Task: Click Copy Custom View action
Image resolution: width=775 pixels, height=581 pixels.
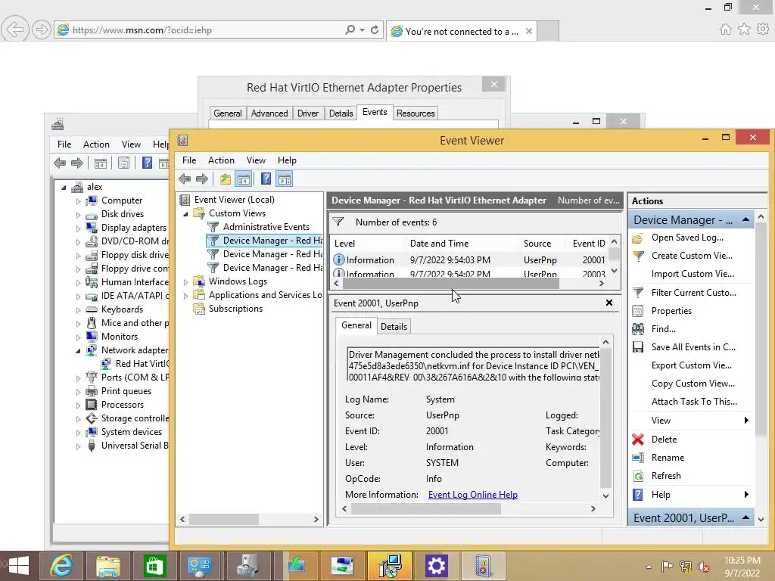Action: [x=693, y=384]
